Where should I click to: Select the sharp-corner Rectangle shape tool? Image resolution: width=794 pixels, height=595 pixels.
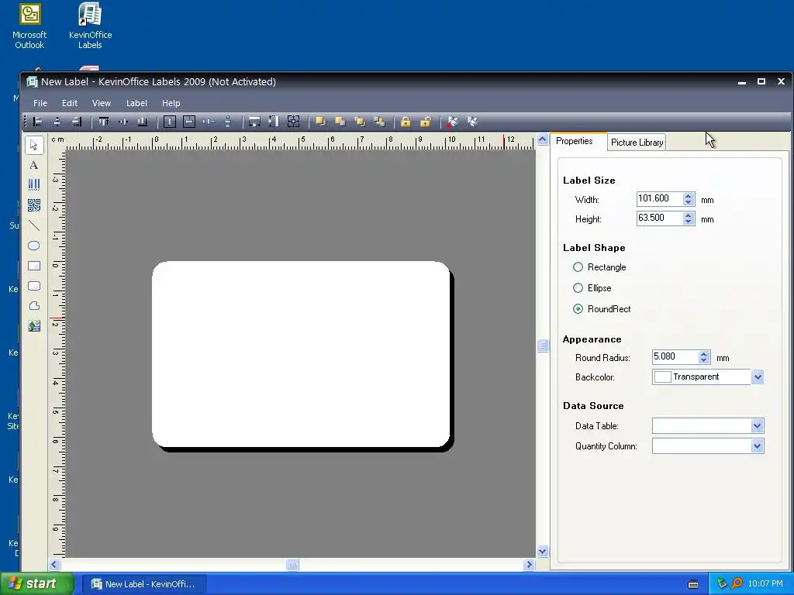(34, 266)
